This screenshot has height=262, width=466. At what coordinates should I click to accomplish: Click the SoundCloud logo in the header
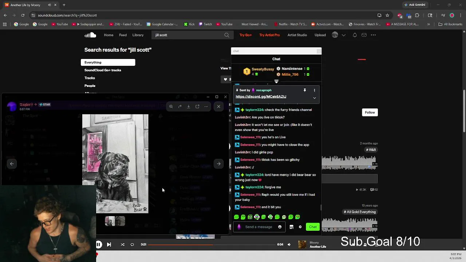tap(90, 35)
